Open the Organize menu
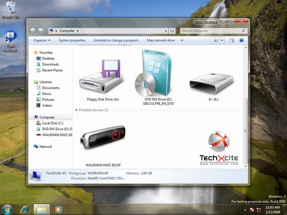Screen dimensions: 287x215 pos(42,40)
